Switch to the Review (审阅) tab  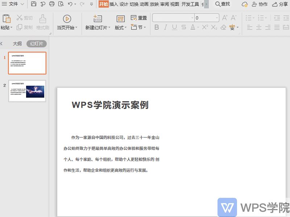click(x=165, y=4)
